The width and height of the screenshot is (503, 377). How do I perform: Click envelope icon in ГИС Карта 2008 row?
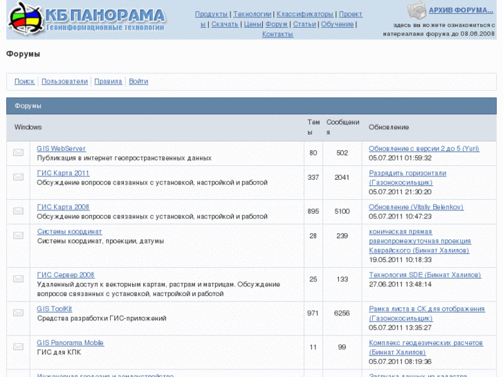18,211
